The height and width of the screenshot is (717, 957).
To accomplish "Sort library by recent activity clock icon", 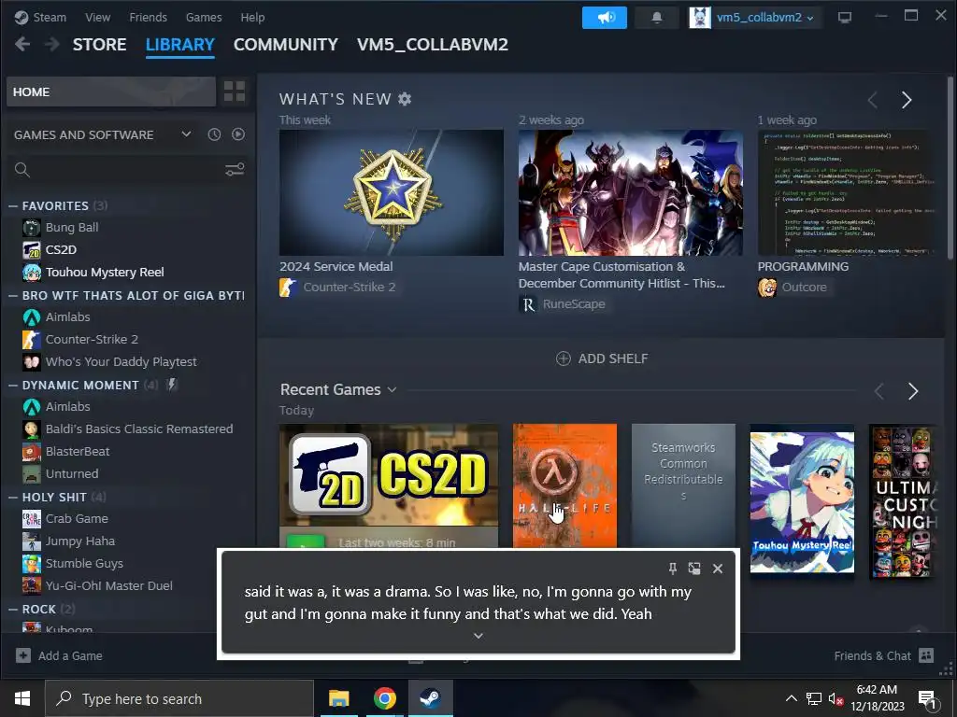I will pos(214,134).
